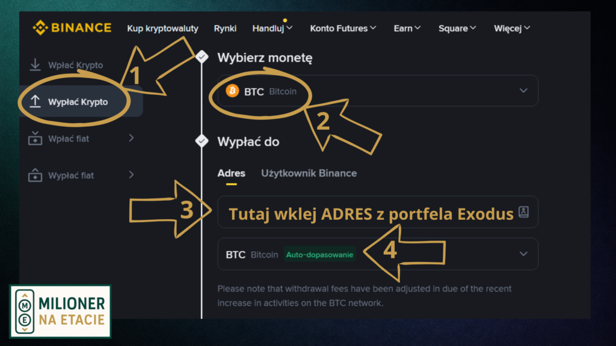This screenshot has width=616, height=346.
Task: Switch to the Adres tab
Action: [231, 174]
